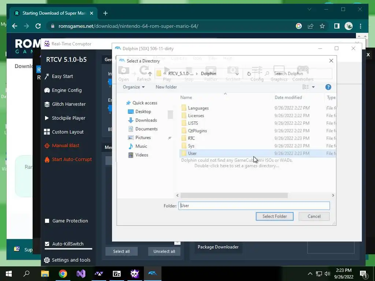Open taskbar search icon
The height and width of the screenshot is (281, 375).
click(26, 274)
